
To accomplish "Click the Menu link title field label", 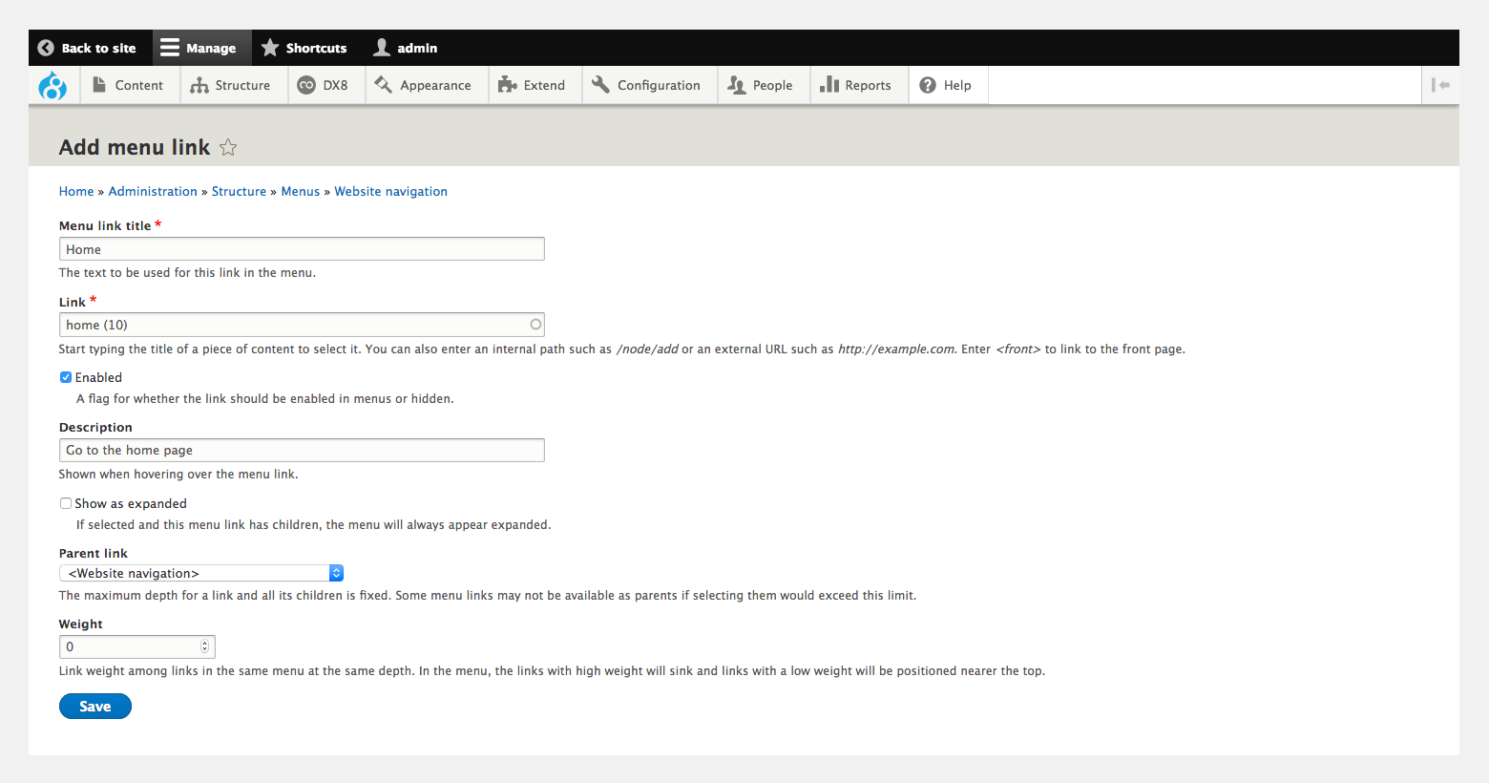I will [x=105, y=225].
